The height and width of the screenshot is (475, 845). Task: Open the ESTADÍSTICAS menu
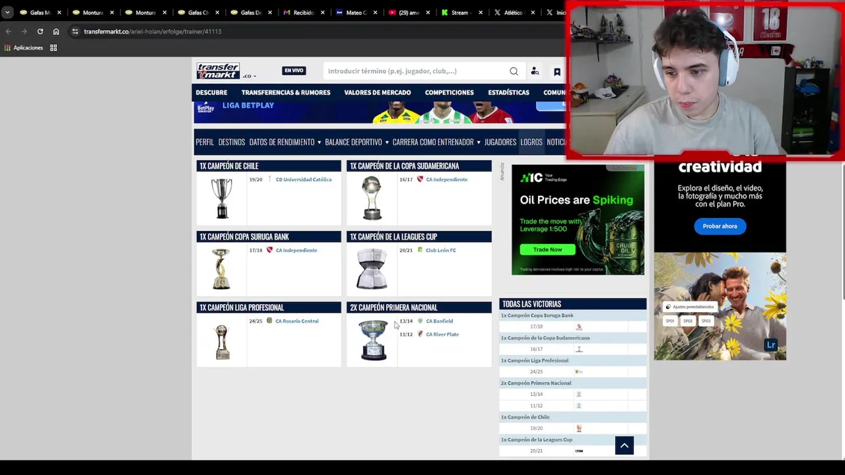coord(508,92)
